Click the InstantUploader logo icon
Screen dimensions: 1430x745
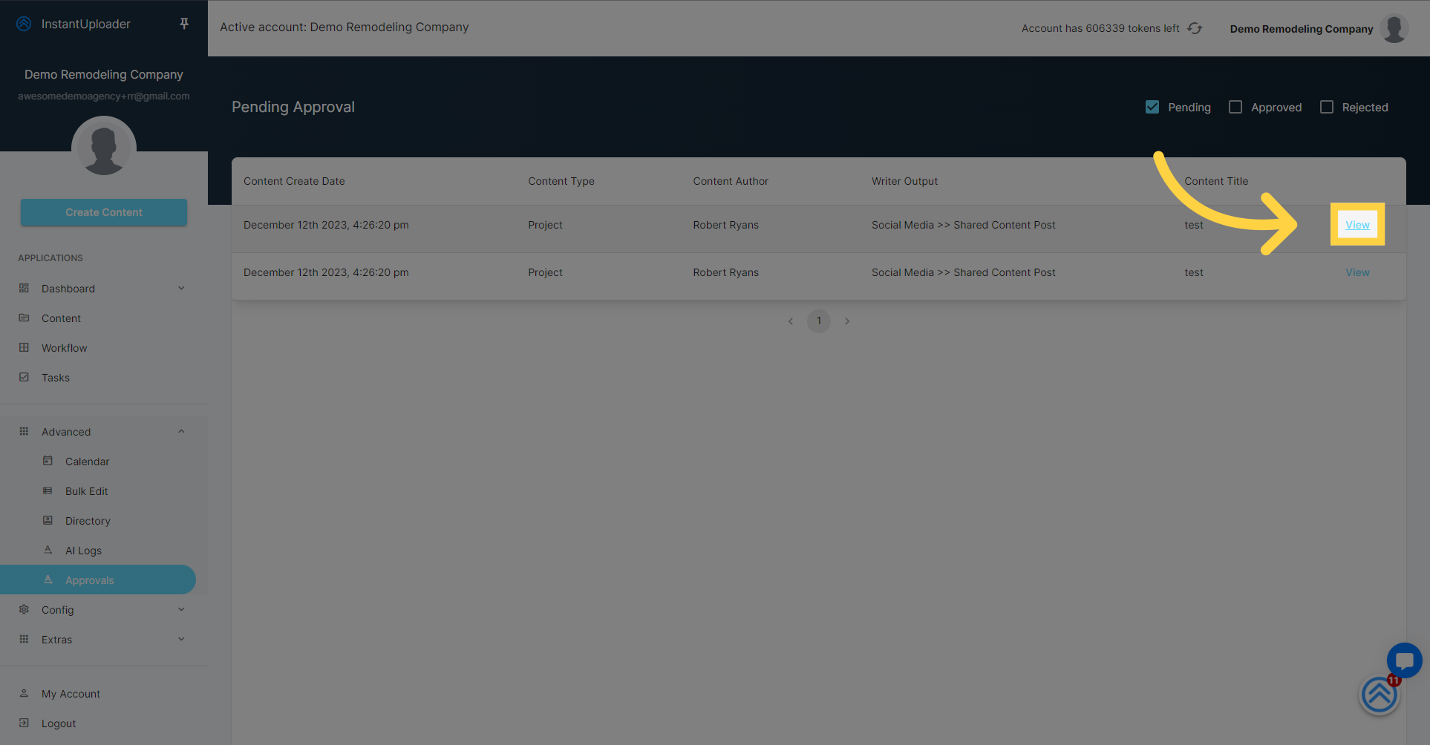coord(24,24)
